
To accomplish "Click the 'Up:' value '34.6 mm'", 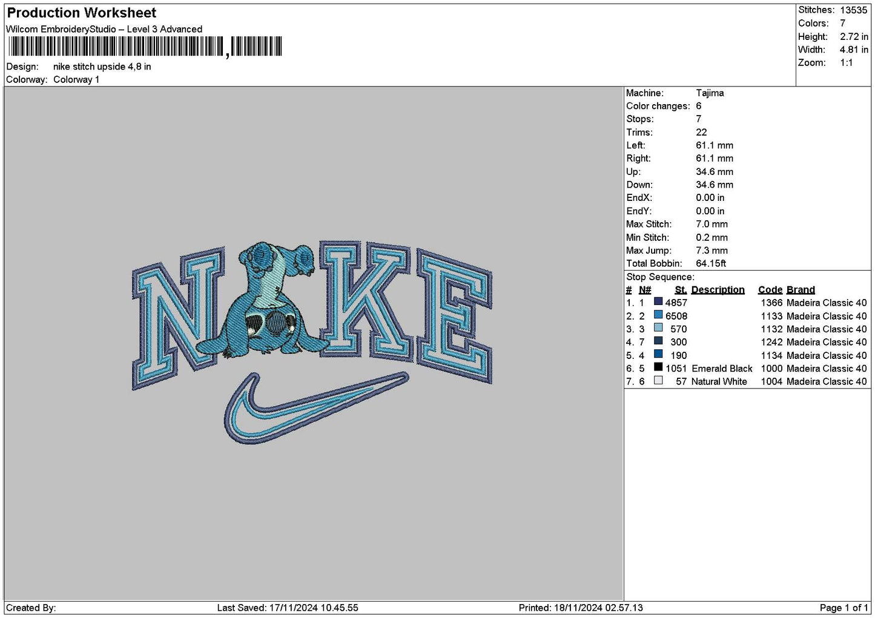I will click(x=715, y=172).
